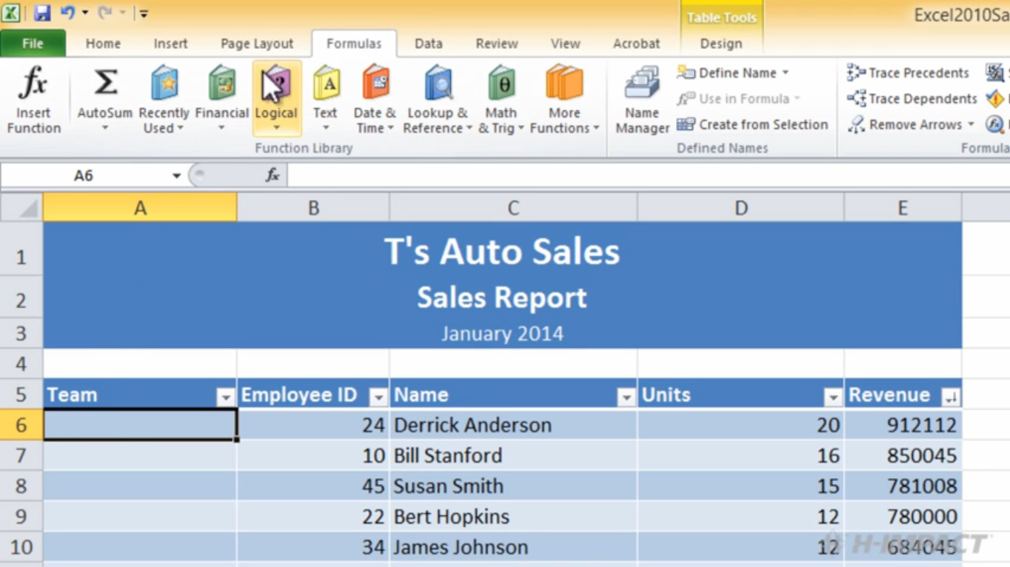Open the Table Tools Design tab
Image resolution: width=1010 pixels, height=567 pixels.
pos(721,44)
